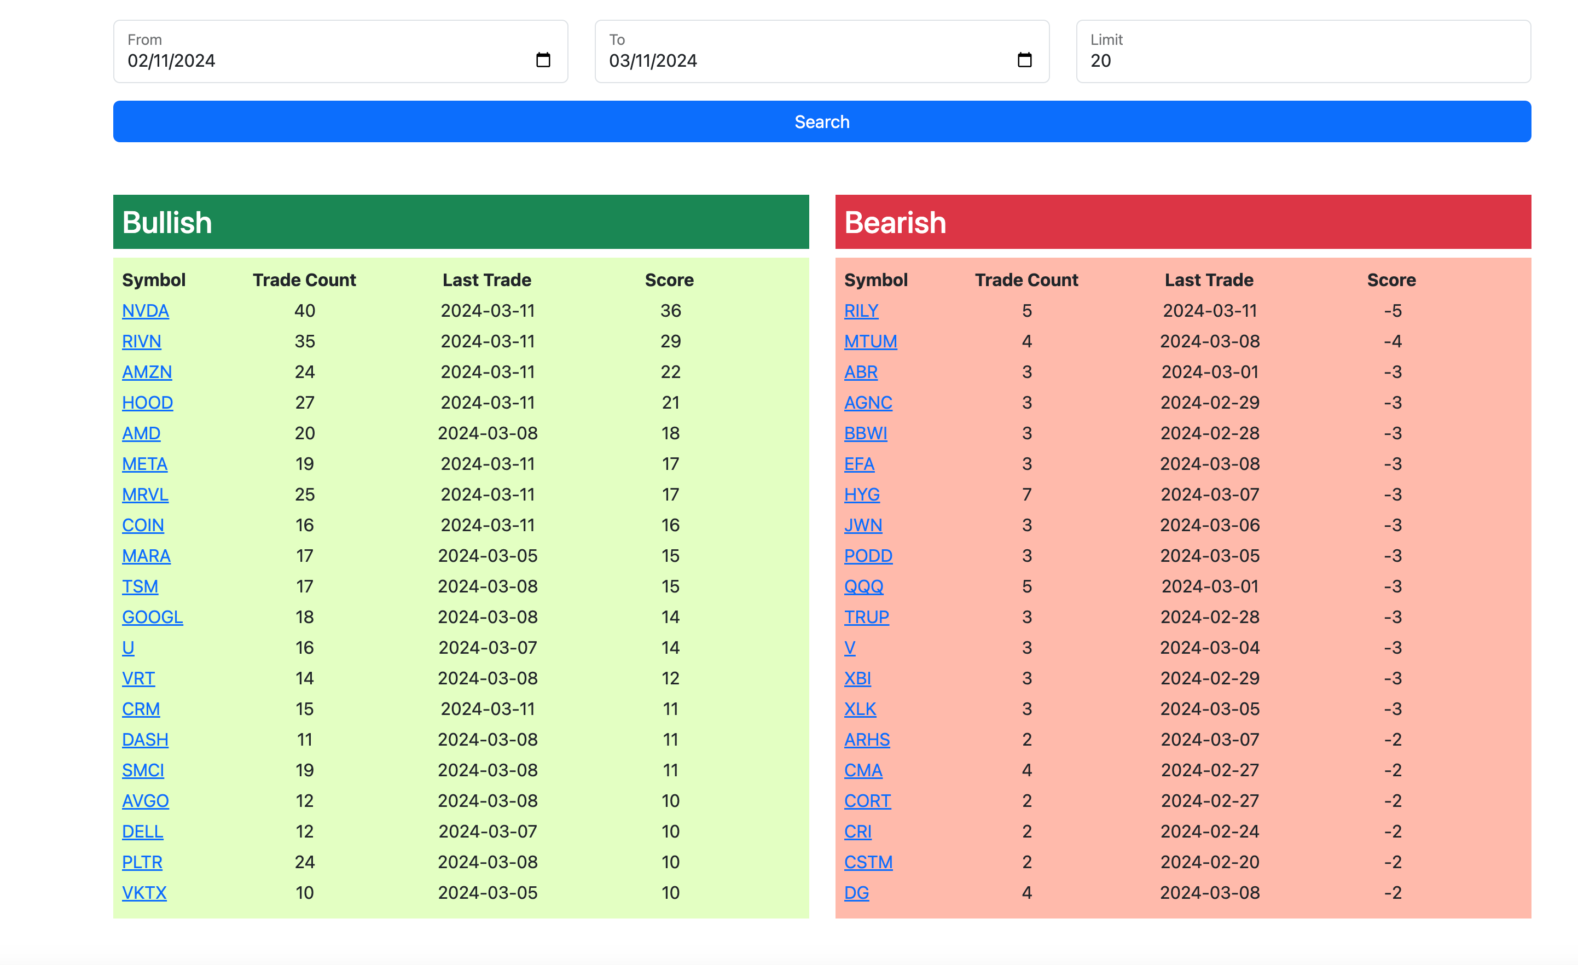The image size is (1578, 965).
Task: Open the RILY bearish symbol link
Action: point(861,311)
